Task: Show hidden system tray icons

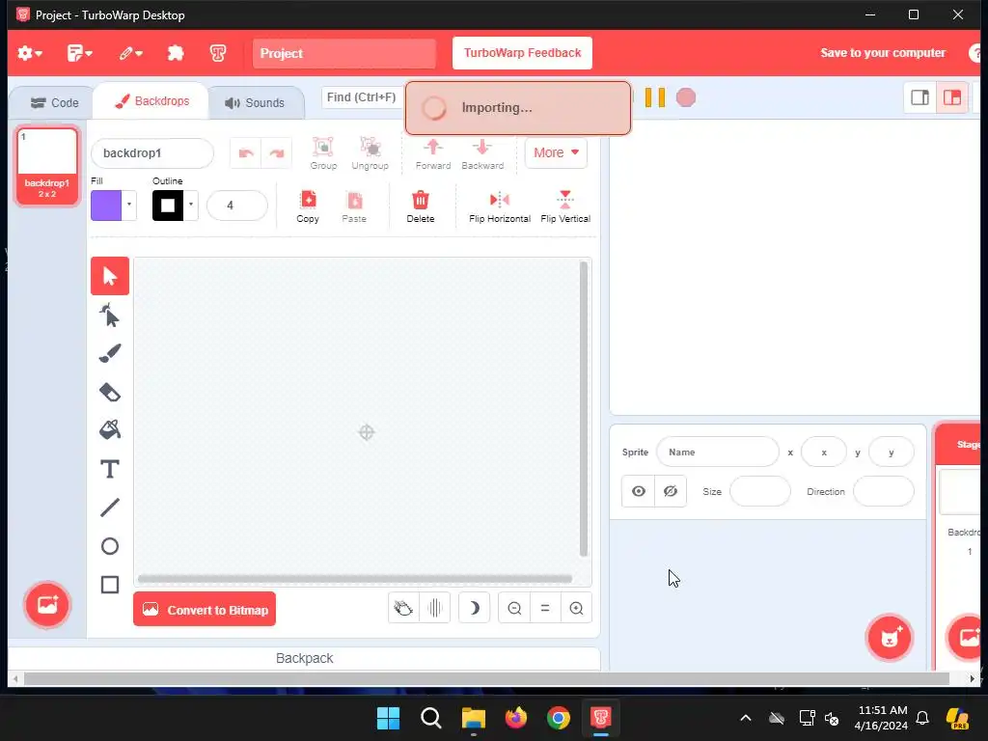Action: pyautogui.click(x=746, y=718)
